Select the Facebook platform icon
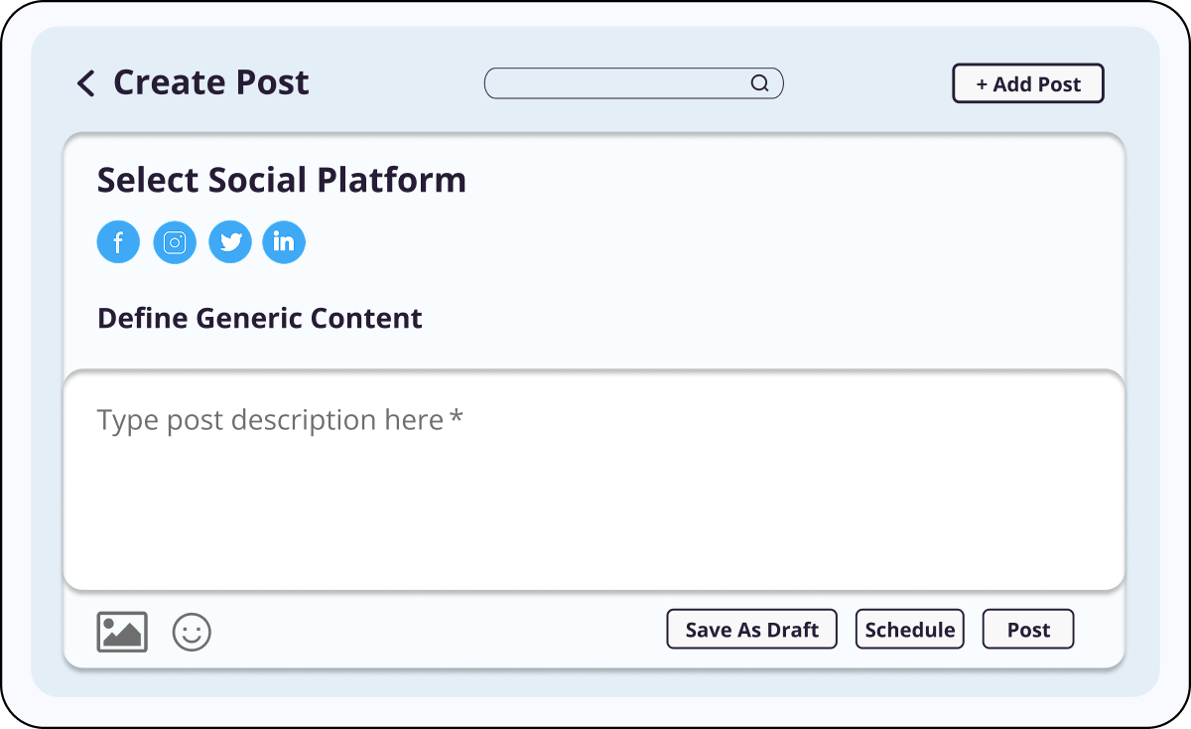 tap(118, 242)
